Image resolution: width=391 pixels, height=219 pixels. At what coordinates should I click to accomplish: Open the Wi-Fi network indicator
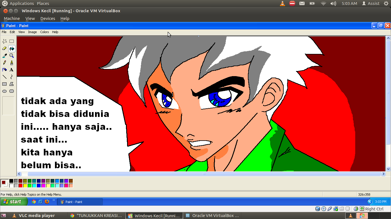[323, 3]
